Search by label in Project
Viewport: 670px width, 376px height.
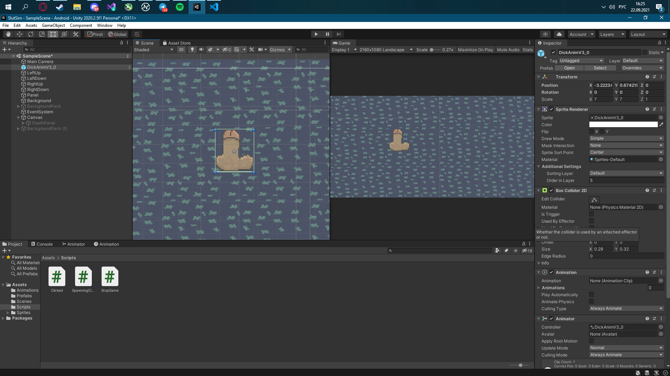(506, 251)
